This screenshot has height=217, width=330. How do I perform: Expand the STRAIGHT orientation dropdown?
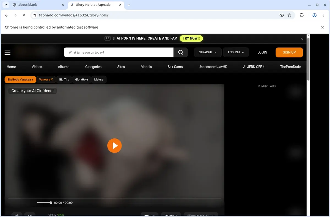pos(208,52)
